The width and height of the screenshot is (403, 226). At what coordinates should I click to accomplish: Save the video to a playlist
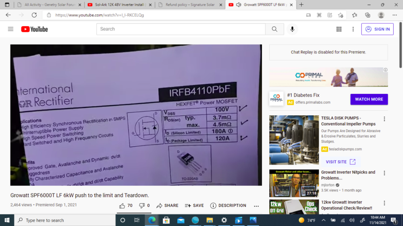194,205
